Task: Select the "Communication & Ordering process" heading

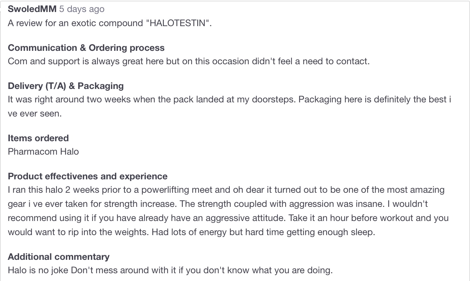Action: coord(86,48)
